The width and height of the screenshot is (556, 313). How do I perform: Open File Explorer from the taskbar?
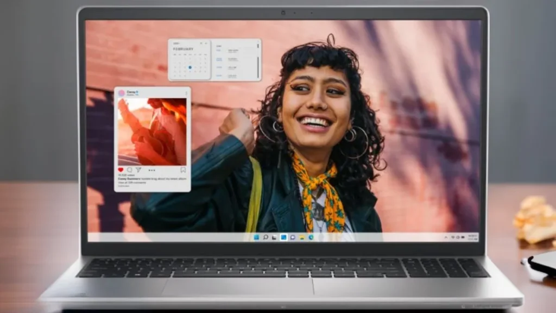pos(302,237)
